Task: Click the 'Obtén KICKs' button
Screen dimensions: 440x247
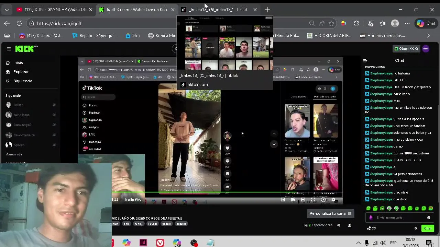Action: coord(406,49)
